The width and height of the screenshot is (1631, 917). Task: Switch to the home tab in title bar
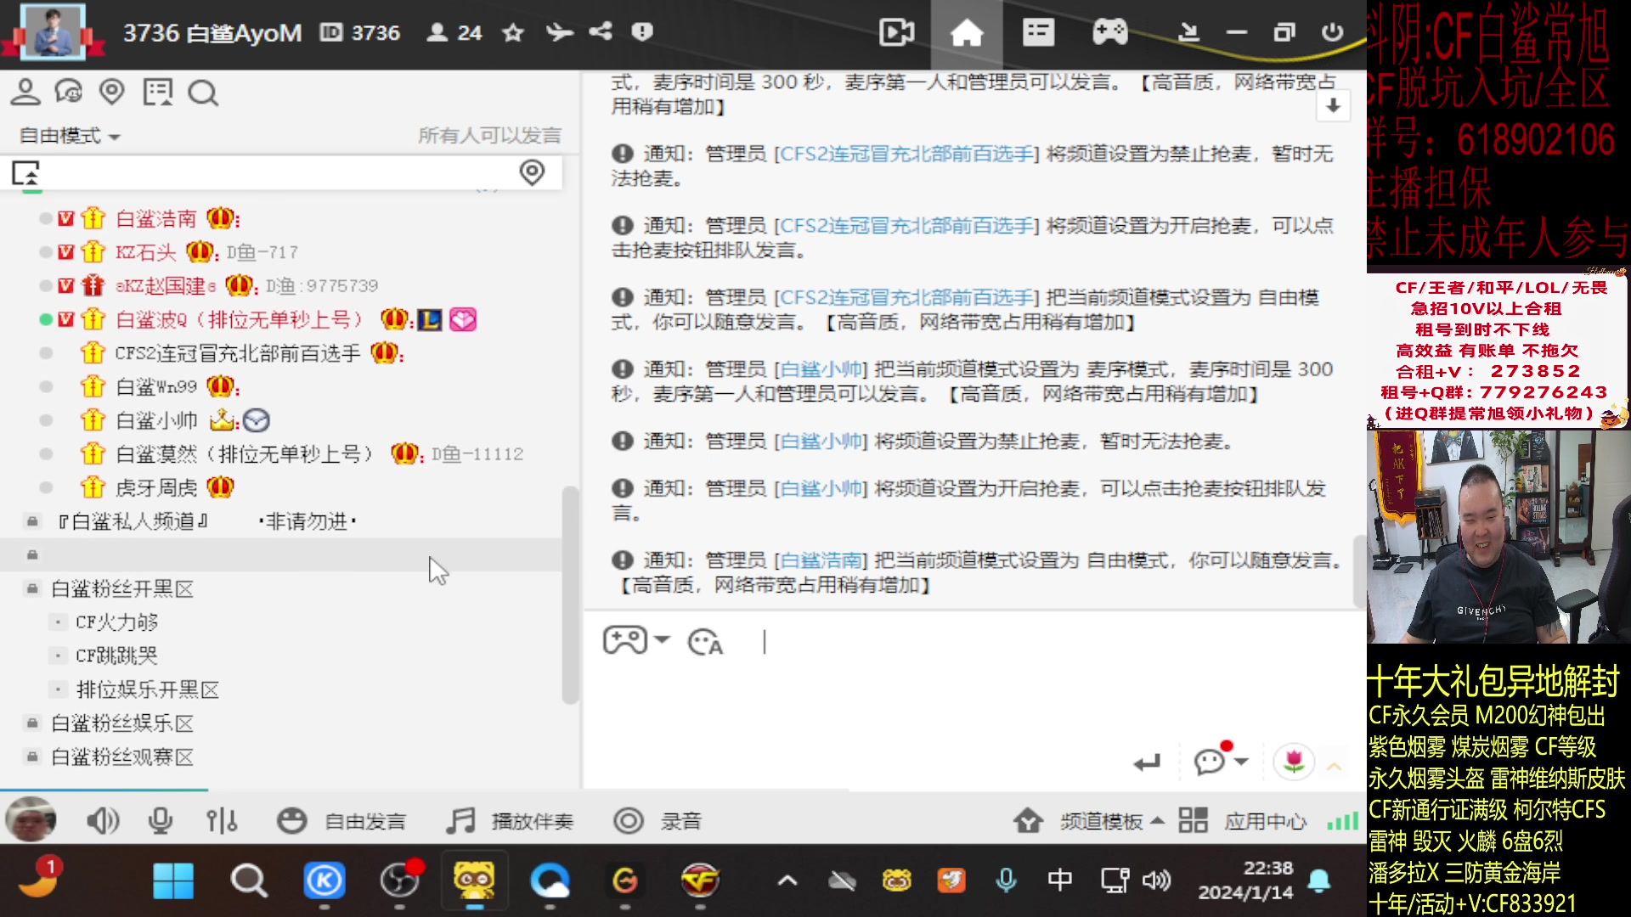968,34
